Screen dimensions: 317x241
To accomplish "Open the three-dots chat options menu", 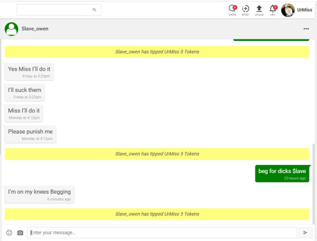I will pos(306,29).
